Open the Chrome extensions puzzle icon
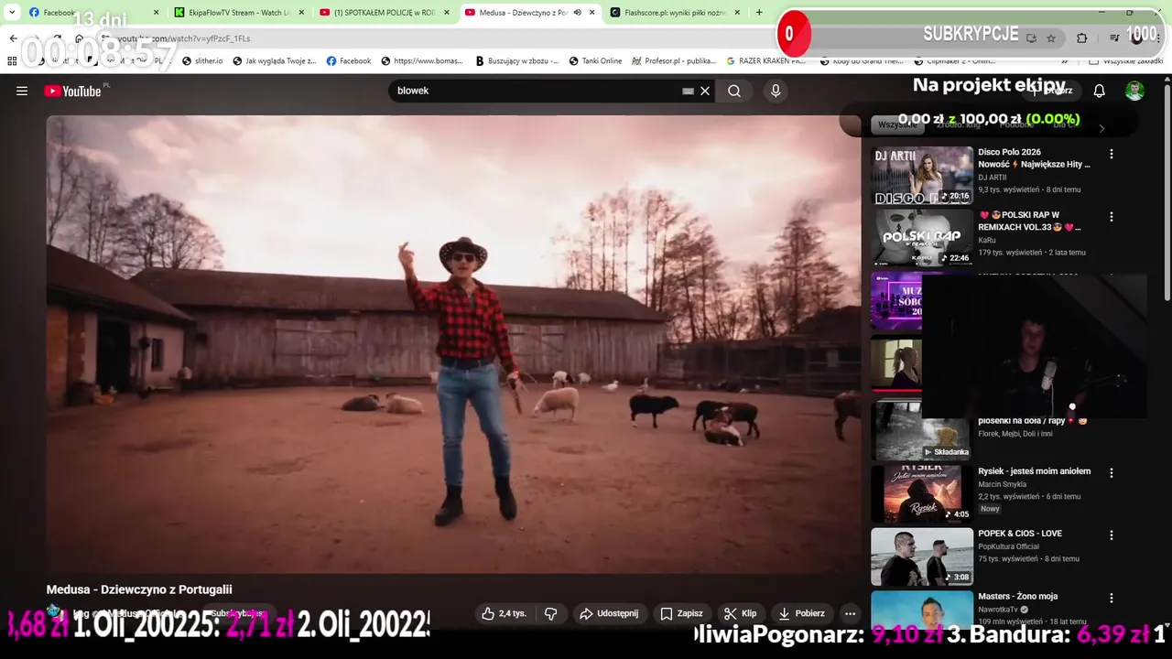Viewport: 1172px width, 659px height. [x=1081, y=38]
